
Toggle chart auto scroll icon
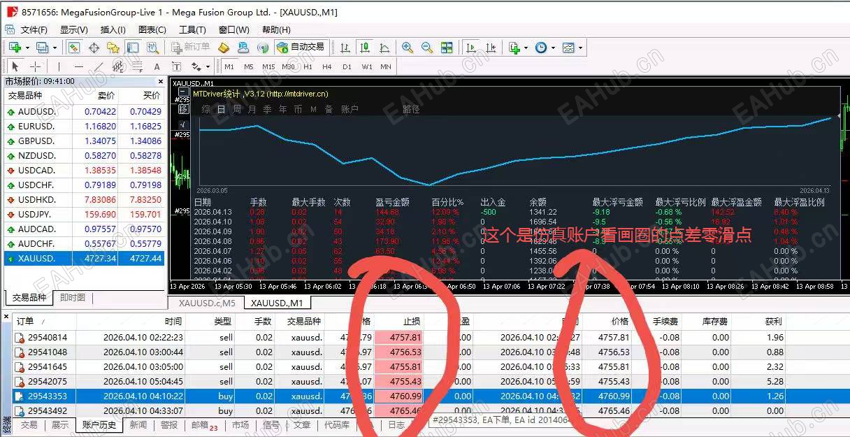tap(471, 48)
